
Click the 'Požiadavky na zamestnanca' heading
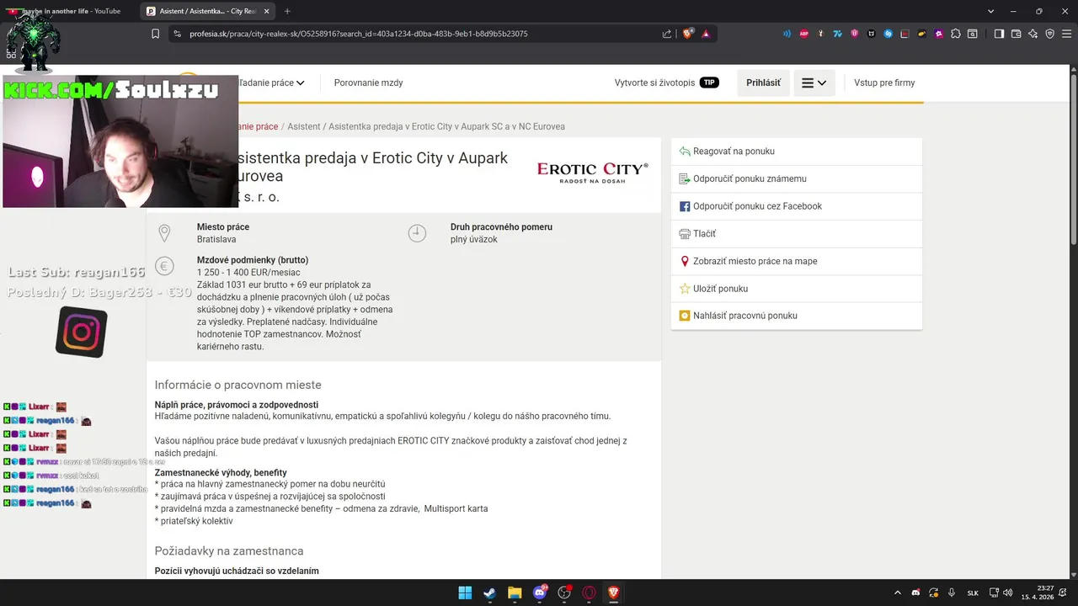(x=229, y=551)
